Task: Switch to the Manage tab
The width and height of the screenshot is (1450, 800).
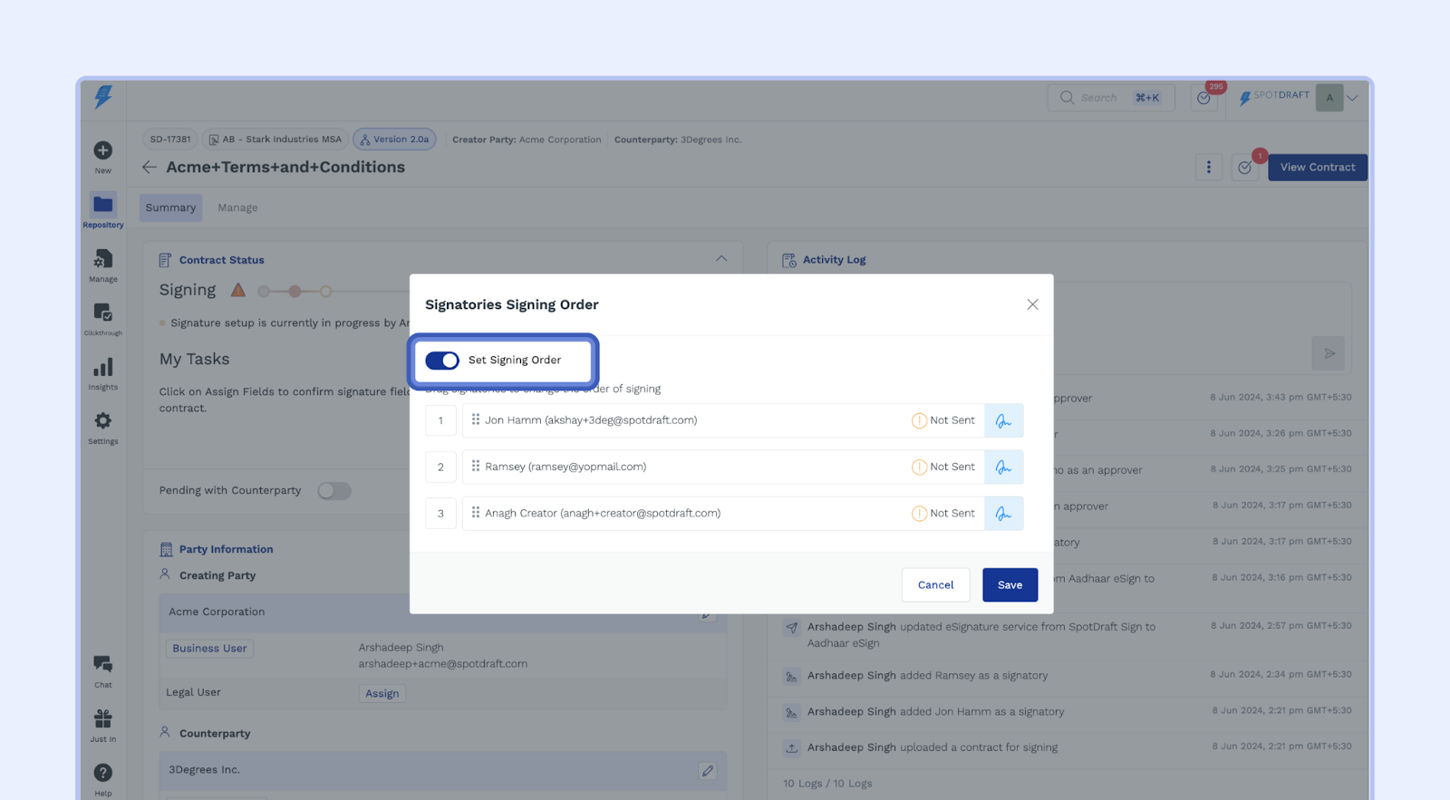Action: click(237, 207)
